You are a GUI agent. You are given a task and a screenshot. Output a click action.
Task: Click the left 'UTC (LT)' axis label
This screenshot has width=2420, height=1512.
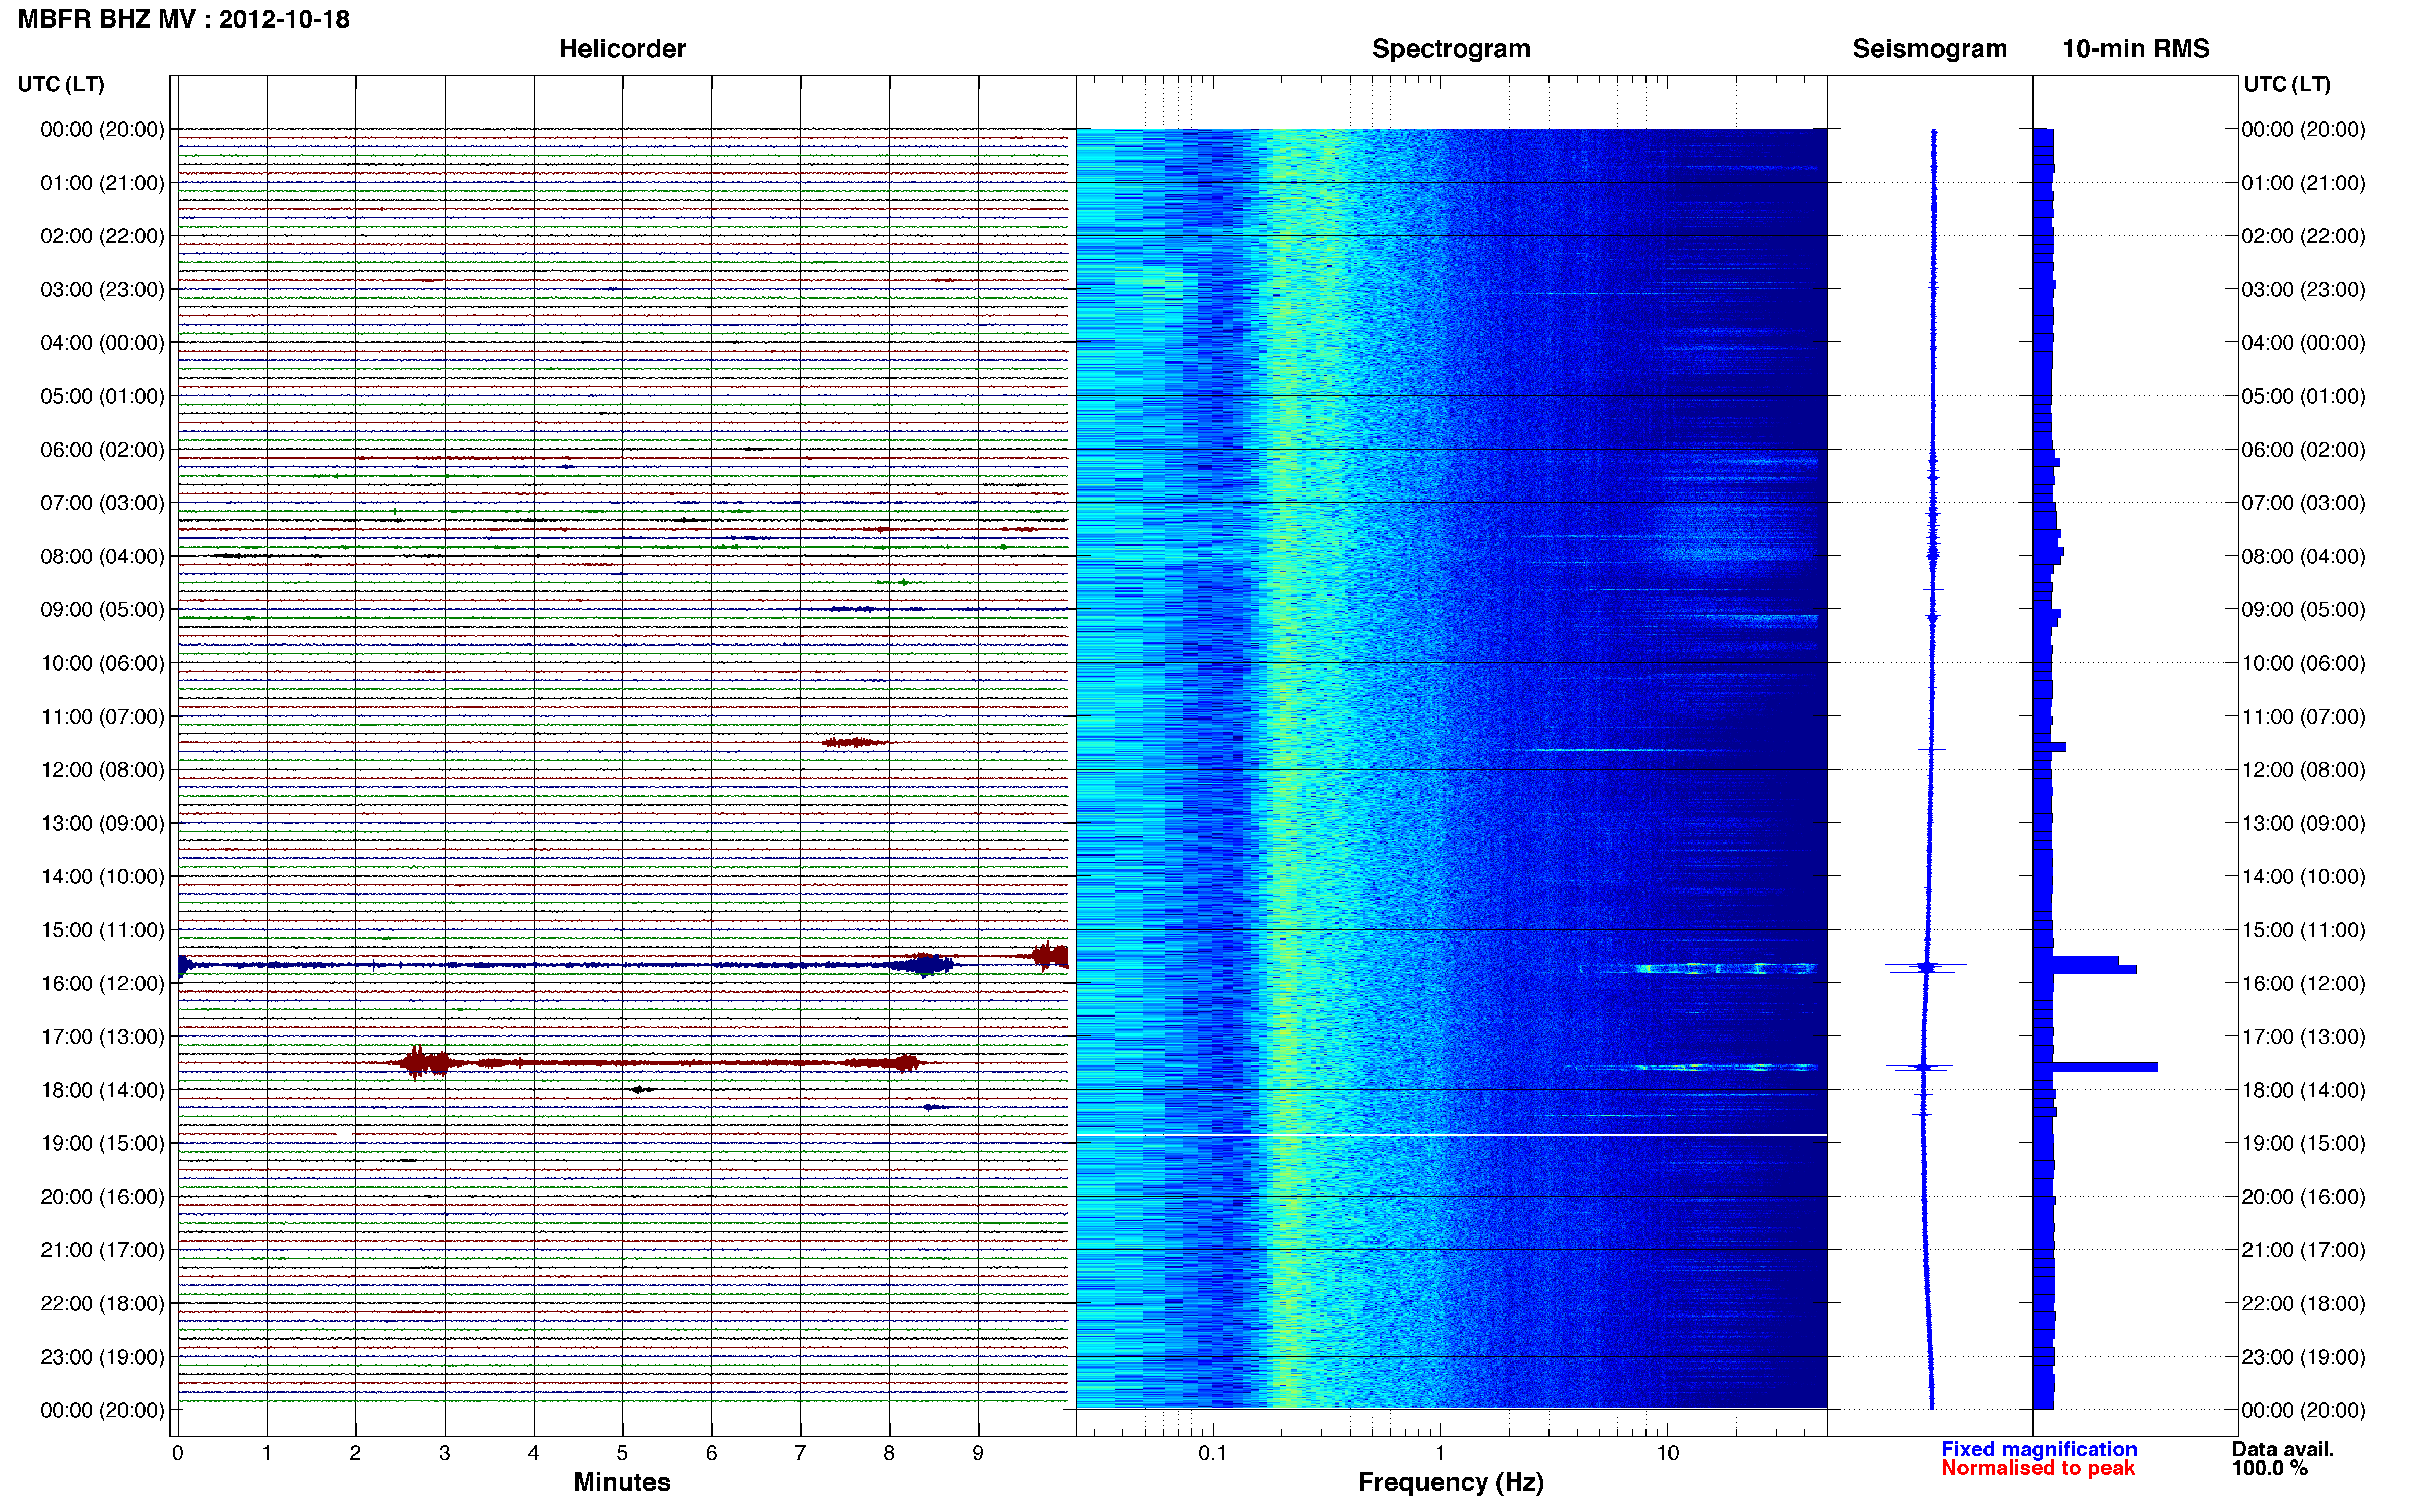pyautogui.click(x=61, y=84)
